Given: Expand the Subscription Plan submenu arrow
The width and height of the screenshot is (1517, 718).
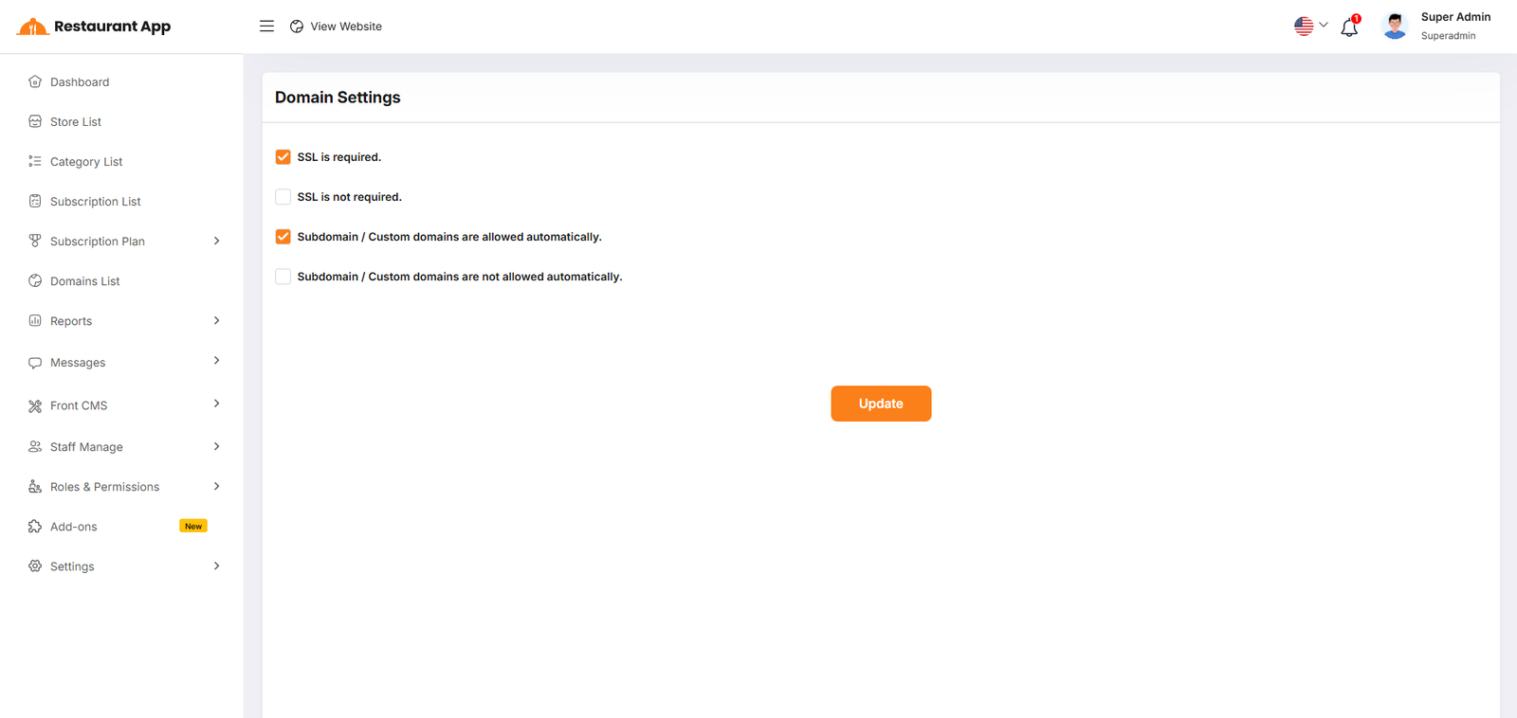Looking at the screenshot, I should 216,242.
